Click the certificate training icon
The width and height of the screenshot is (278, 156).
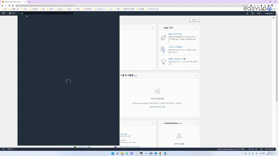[x=163, y=49]
